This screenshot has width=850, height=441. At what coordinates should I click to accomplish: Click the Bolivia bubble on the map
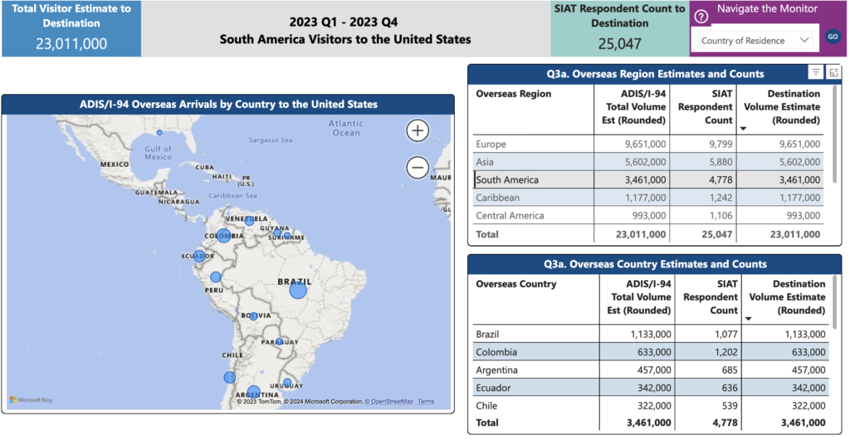point(253,316)
